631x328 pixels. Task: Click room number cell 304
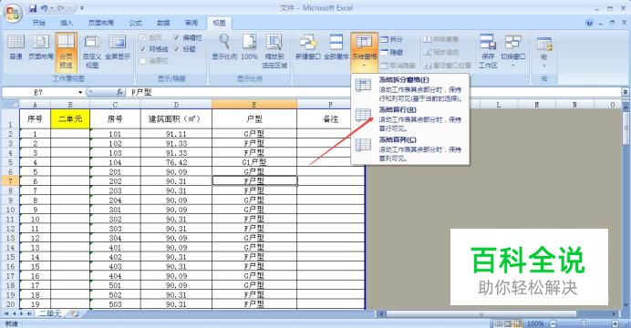tap(115, 238)
